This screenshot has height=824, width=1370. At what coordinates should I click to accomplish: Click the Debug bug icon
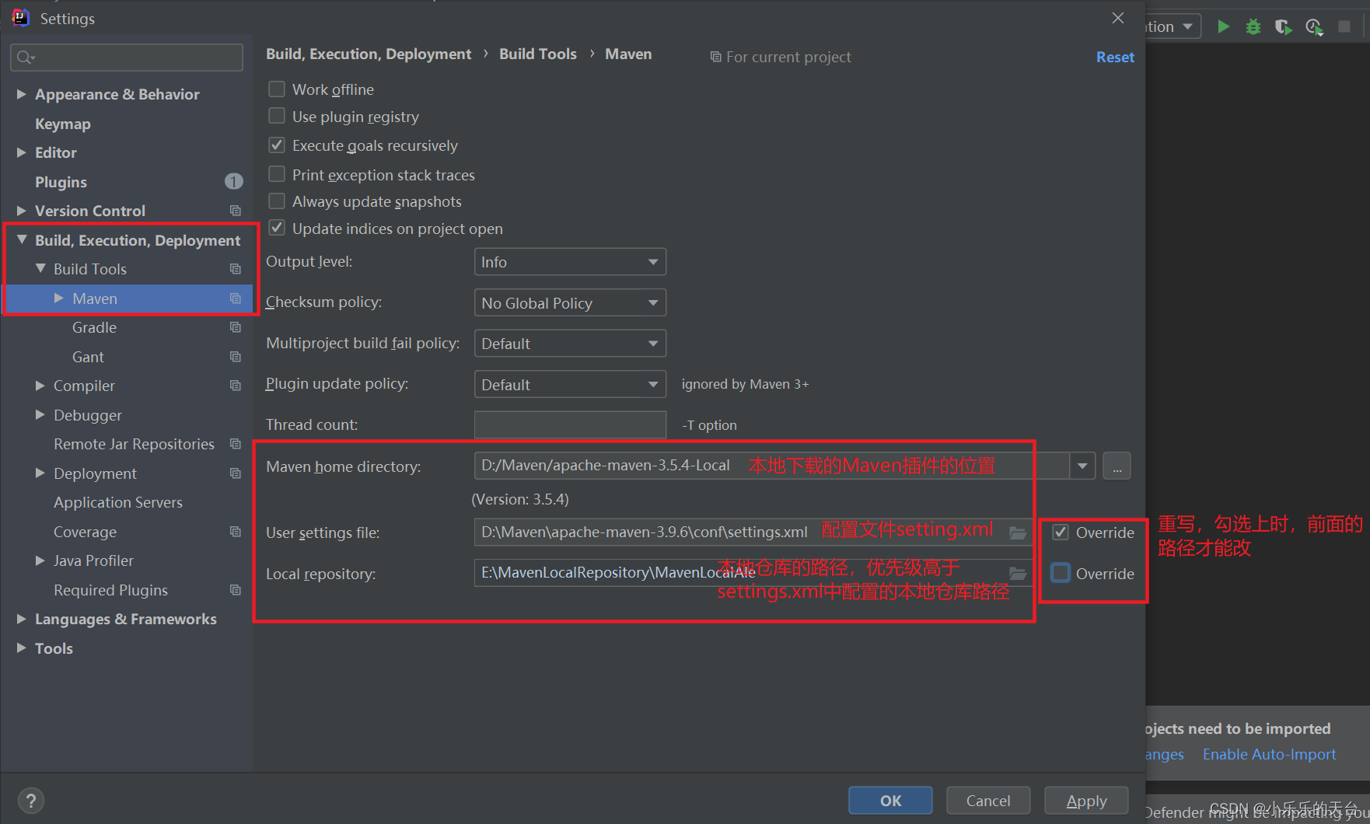(x=1253, y=26)
